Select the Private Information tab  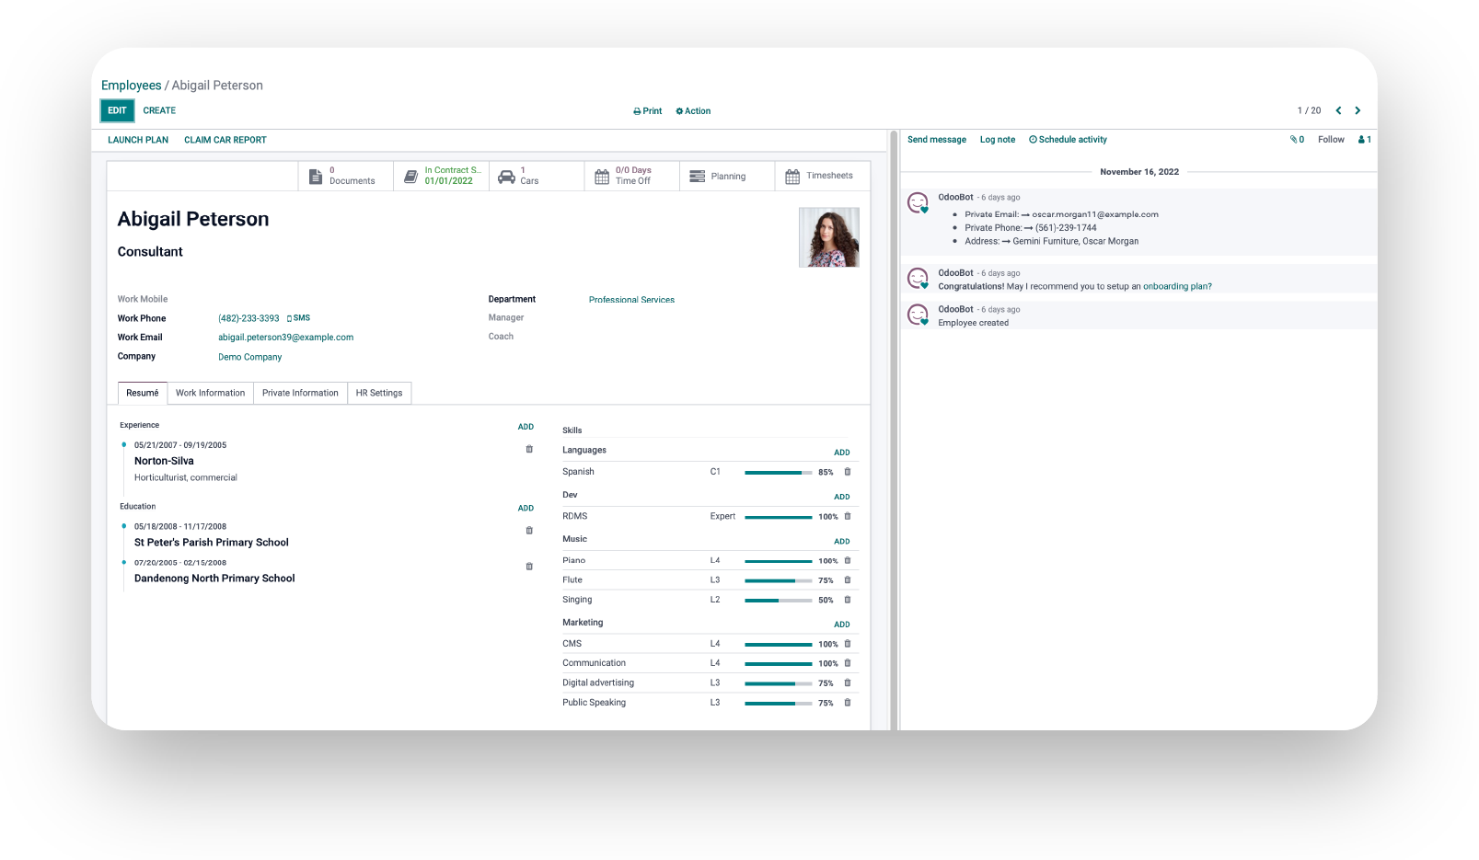click(x=300, y=393)
